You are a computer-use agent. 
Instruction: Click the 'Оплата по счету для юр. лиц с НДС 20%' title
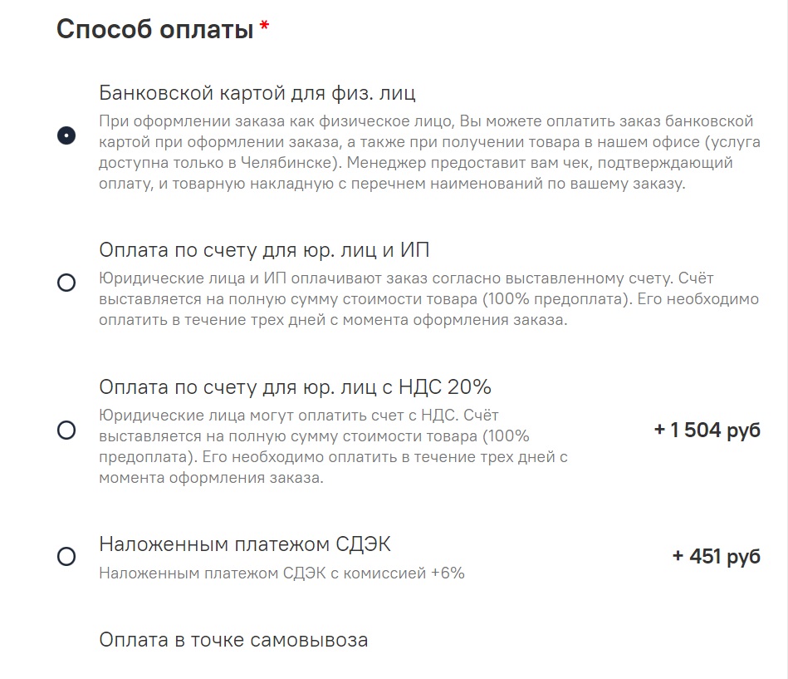[295, 387]
